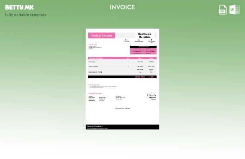Image resolution: width=245 pixels, height=159 pixels.
Task: Click the phone icon in invoice header
Action: (x=126, y=40)
